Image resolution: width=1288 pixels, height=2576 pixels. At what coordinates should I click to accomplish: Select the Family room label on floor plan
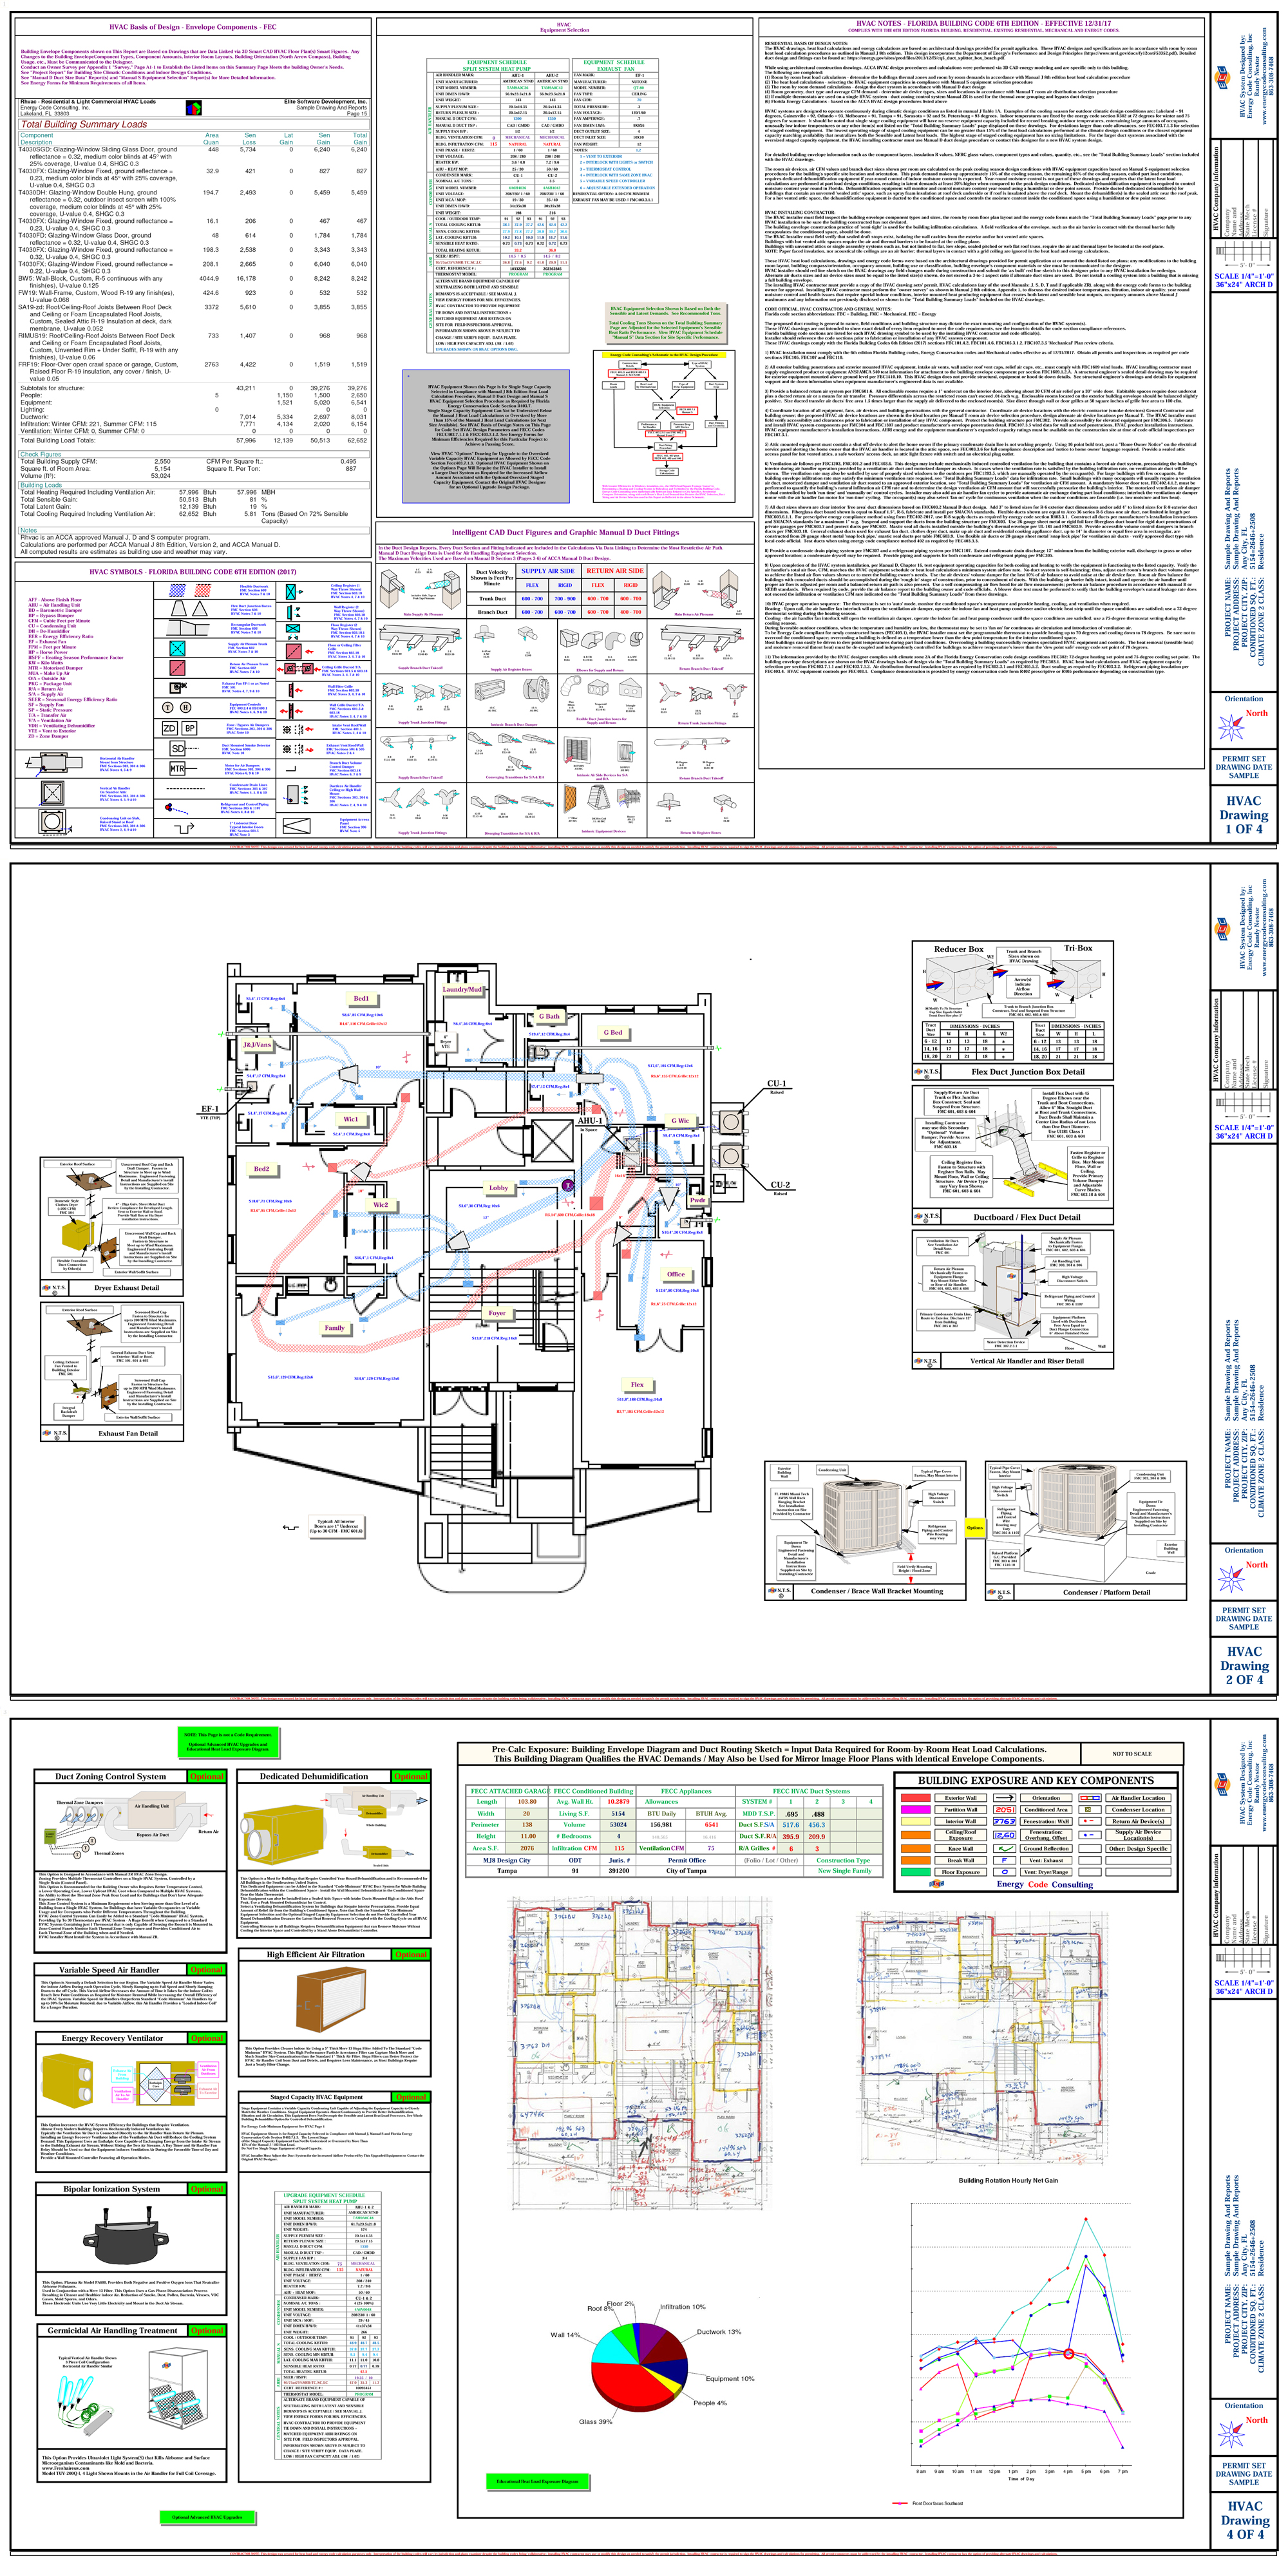(334, 1328)
